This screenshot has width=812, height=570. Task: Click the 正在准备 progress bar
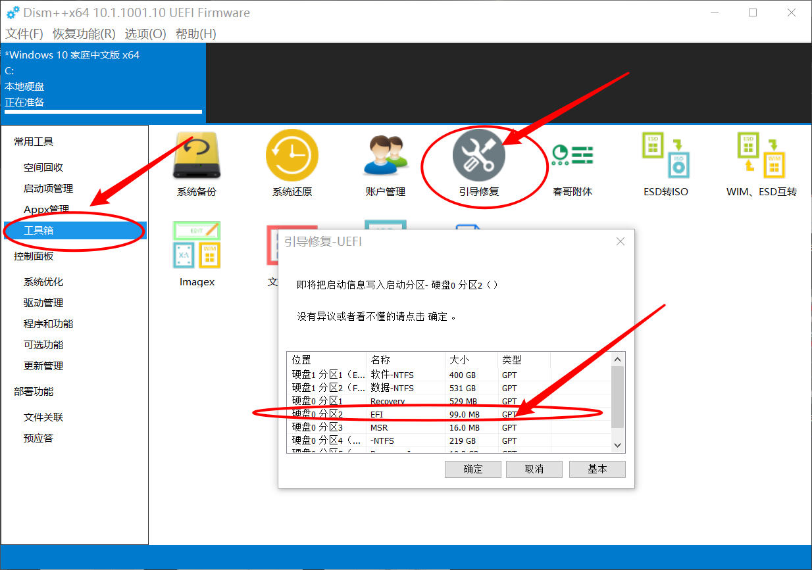[x=103, y=112]
